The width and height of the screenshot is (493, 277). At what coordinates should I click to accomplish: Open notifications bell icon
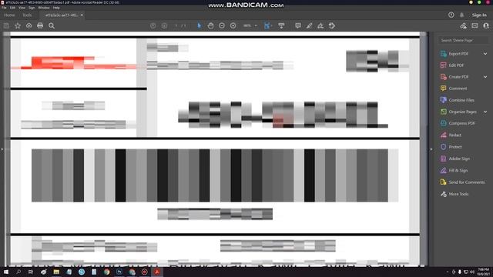[462, 15]
